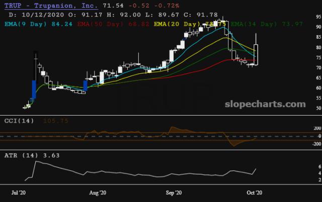Select the Jul '20 date axis label

(x=19, y=193)
